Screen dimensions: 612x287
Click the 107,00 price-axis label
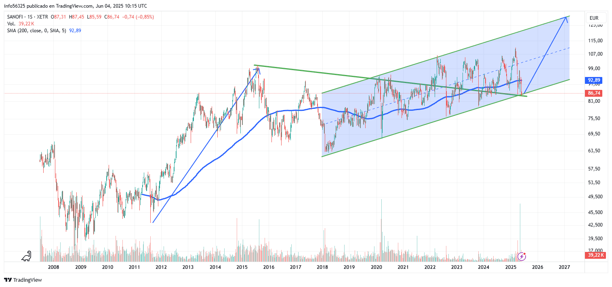595,54
